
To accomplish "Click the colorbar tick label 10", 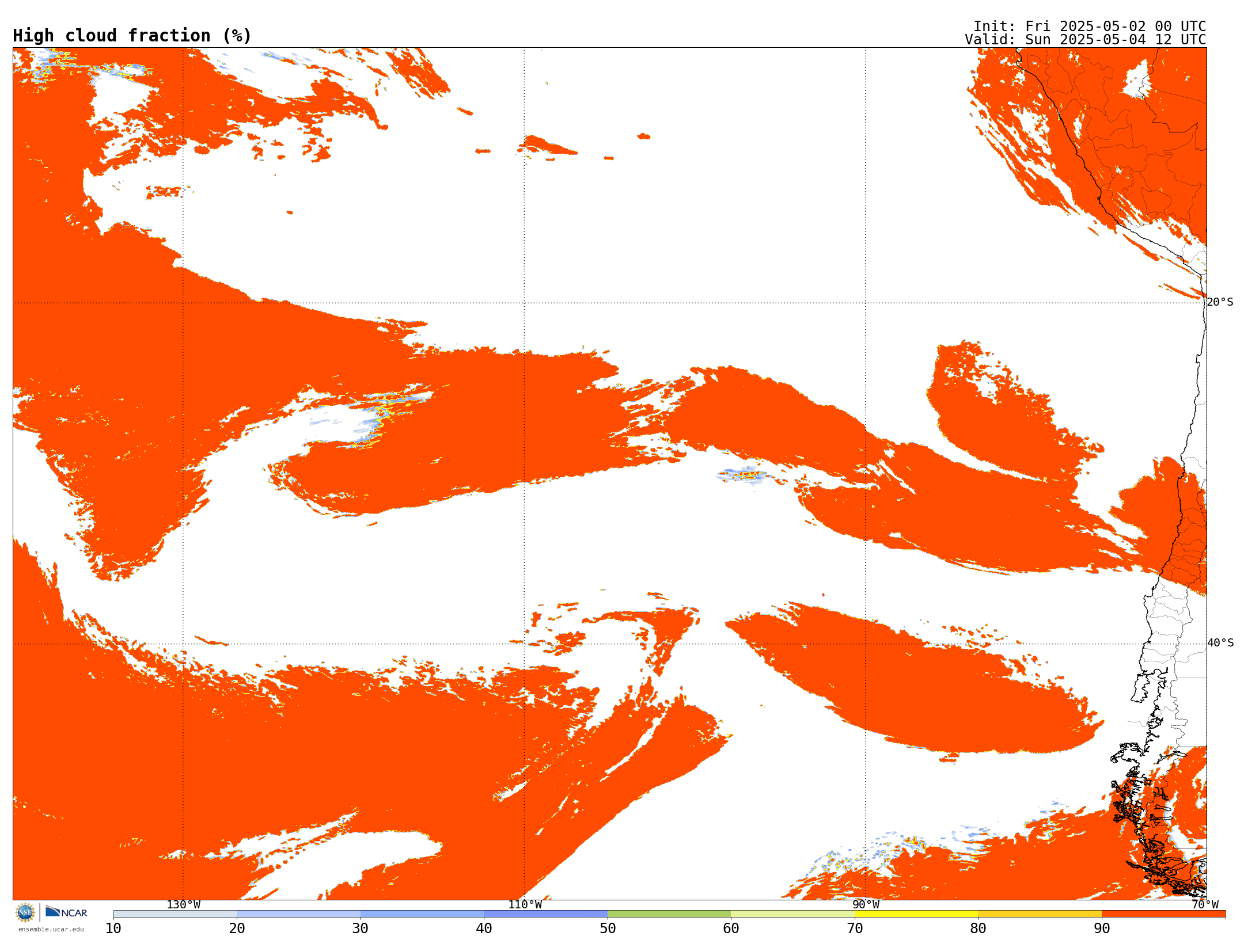I will pyautogui.click(x=113, y=929).
